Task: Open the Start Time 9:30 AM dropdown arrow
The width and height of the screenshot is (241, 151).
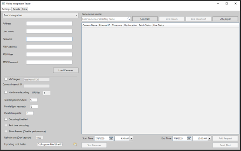Action: (x=131, y=138)
